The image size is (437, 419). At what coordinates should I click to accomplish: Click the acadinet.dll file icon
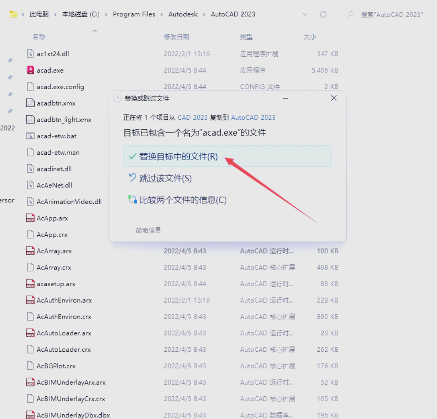pyautogui.click(x=30, y=169)
